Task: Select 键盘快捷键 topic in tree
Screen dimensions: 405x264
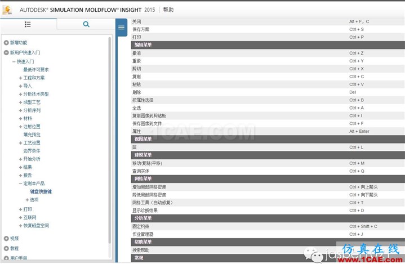Action: tap(41, 191)
